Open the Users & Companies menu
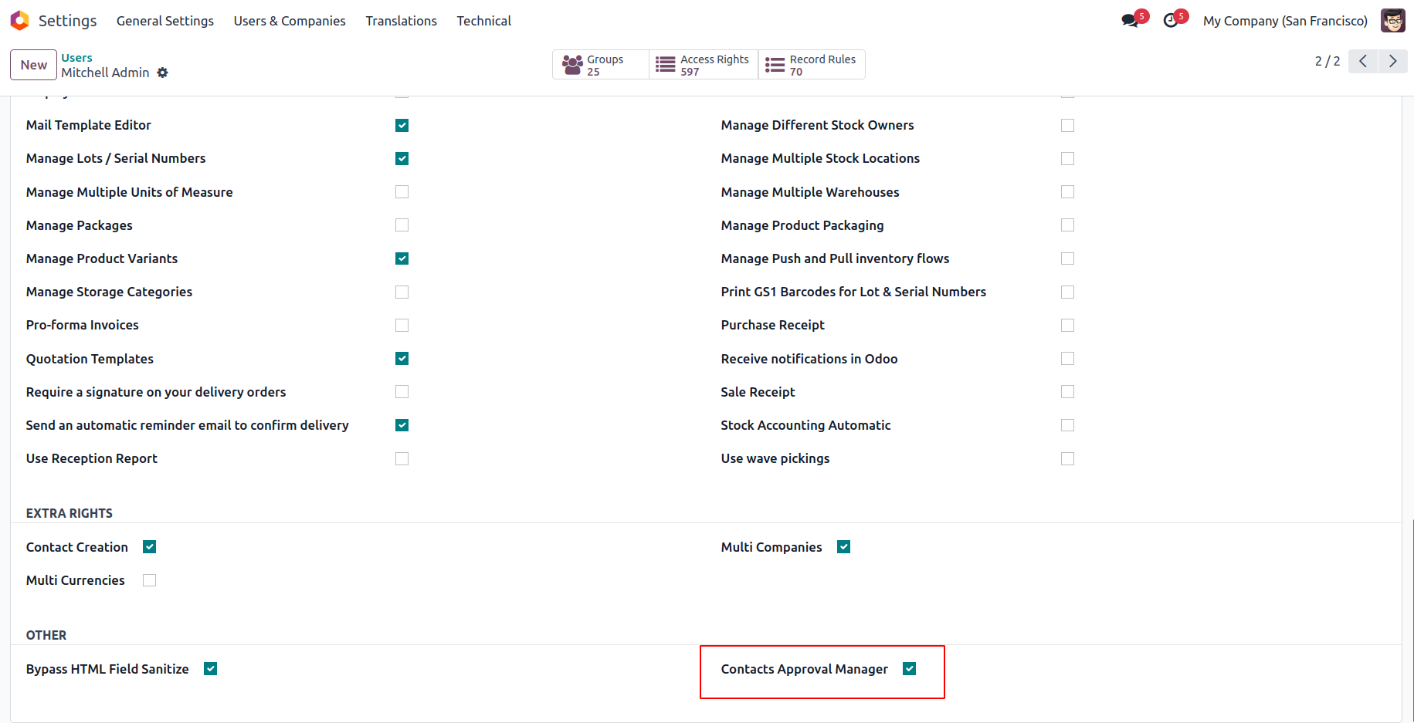 (290, 21)
